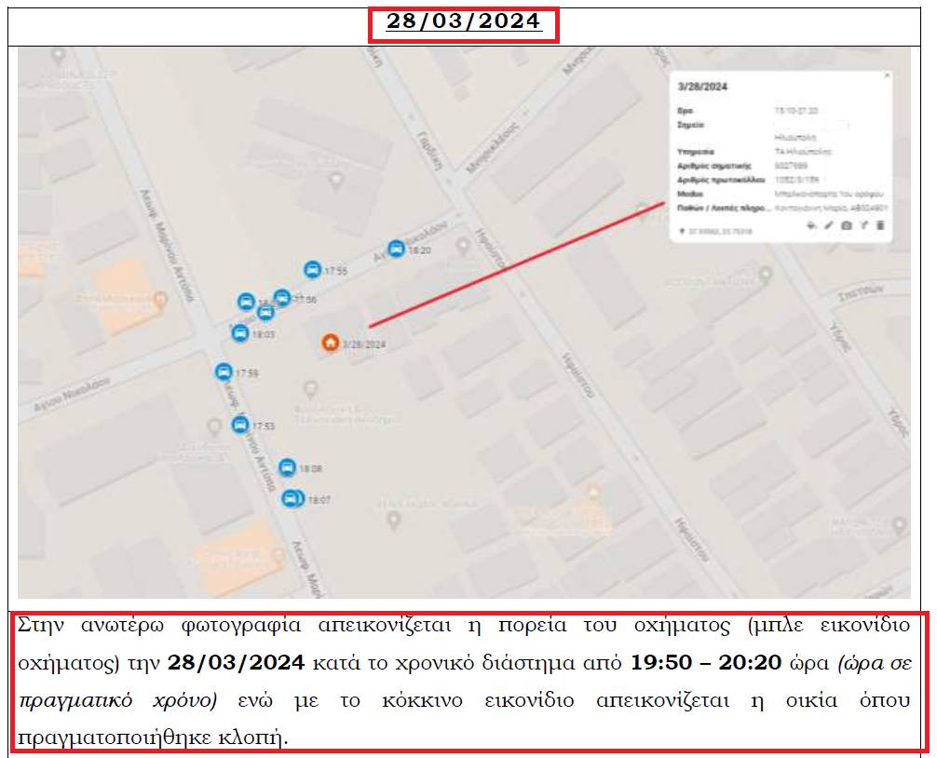Screen dimensions: 937x758
Task: Click the car icon timestamped 17:56
Action: 282,298
